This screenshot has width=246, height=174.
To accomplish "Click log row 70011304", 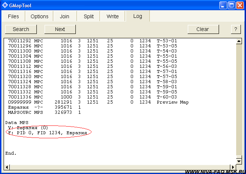I will pyautogui.click(x=93, y=56).
